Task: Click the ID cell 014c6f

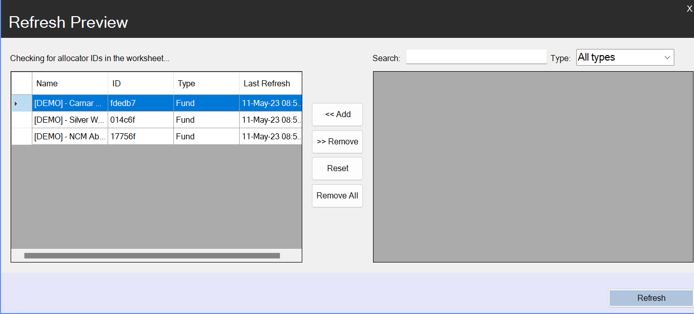Action: tap(141, 120)
